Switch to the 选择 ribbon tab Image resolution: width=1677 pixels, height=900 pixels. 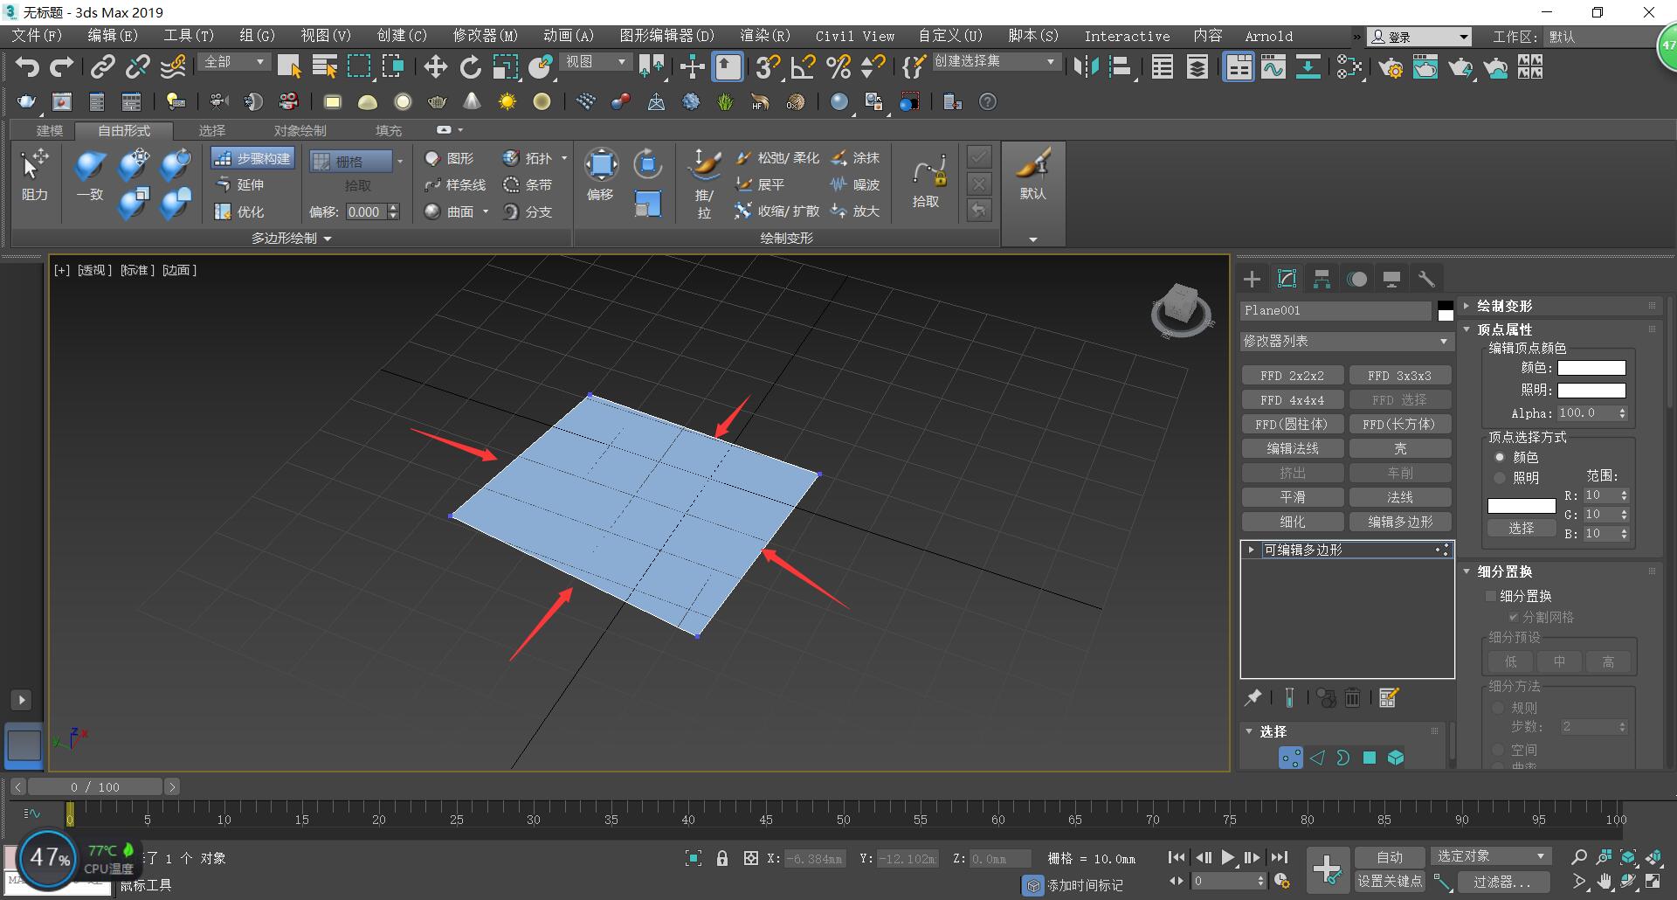point(211,130)
